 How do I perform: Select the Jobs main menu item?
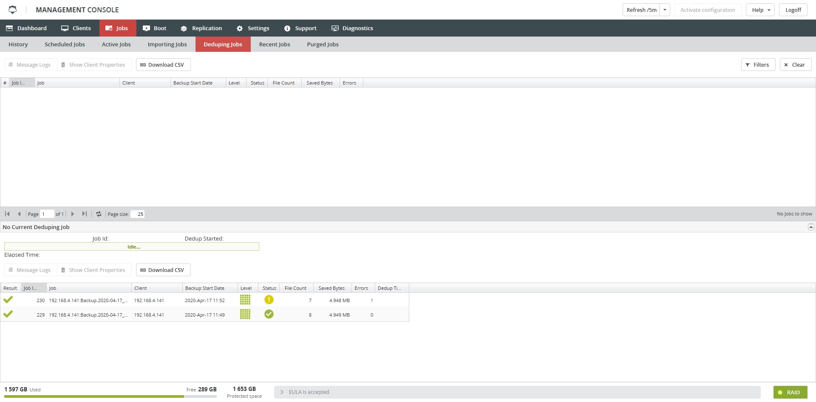pyautogui.click(x=118, y=28)
